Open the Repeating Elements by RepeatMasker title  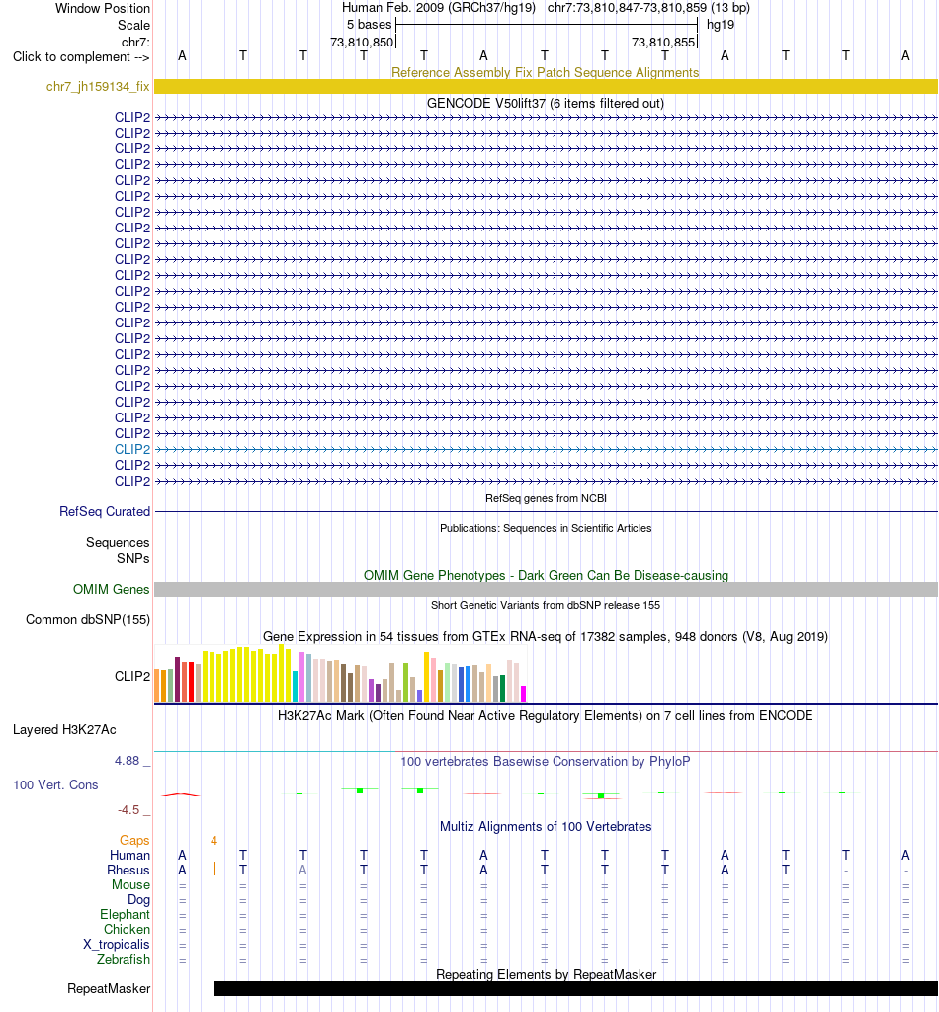pyautogui.click(x=546, y=974)
